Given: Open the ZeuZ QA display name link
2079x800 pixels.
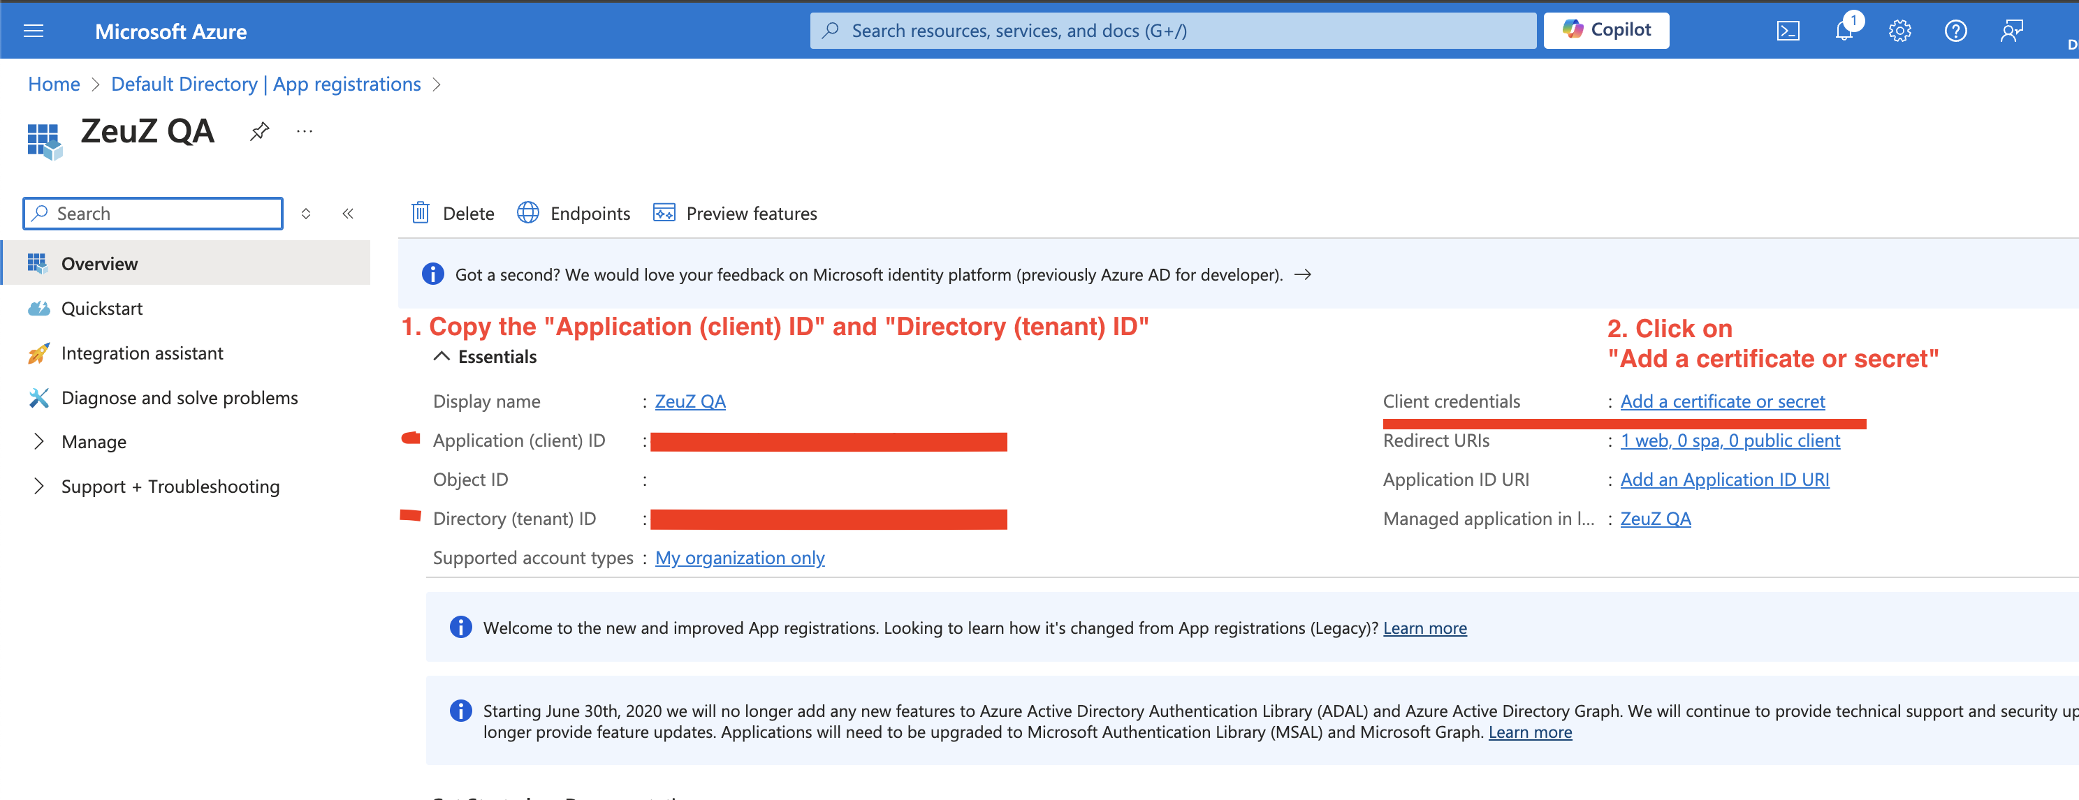Looking at the screenshot, I should coord(690,401).
